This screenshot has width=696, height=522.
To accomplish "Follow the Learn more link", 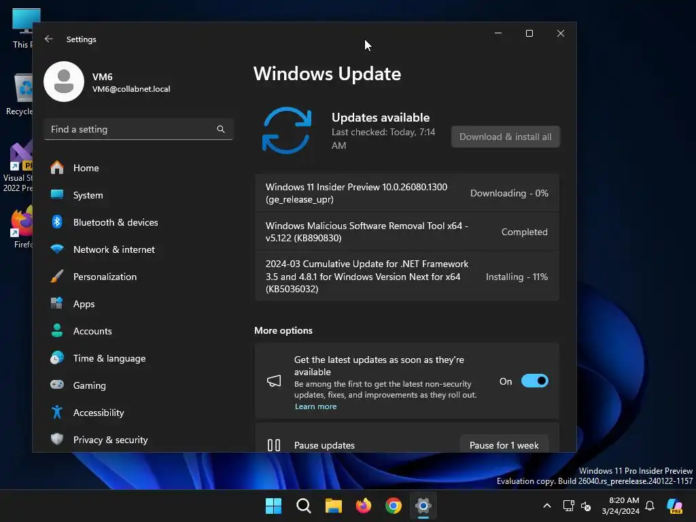I will click(315, 406).
